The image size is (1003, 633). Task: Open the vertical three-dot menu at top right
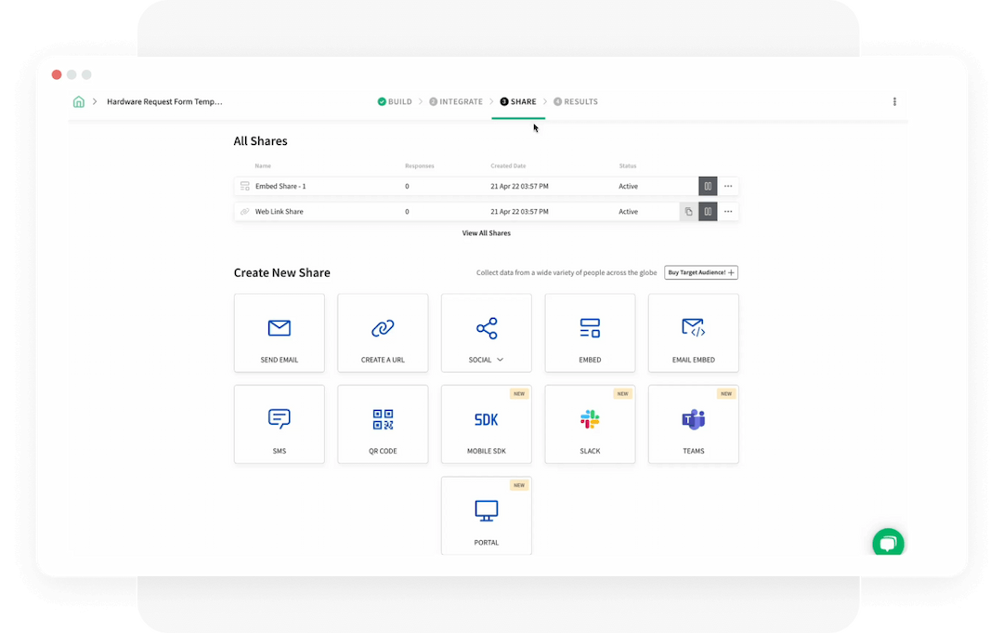click(894, 102)
